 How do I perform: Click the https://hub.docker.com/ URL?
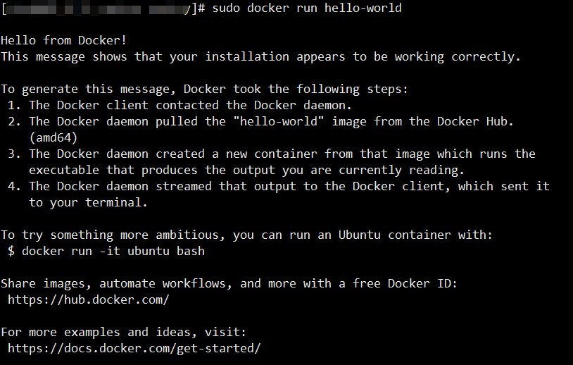[89, 299]
